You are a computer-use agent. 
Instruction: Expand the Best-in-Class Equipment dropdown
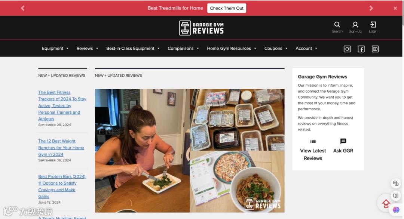pyautogui.click(x=133, y=48)
